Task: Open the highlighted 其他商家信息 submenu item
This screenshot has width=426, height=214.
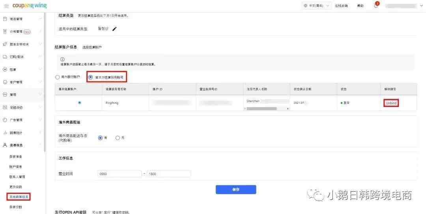Action: [x=19, y=197]
